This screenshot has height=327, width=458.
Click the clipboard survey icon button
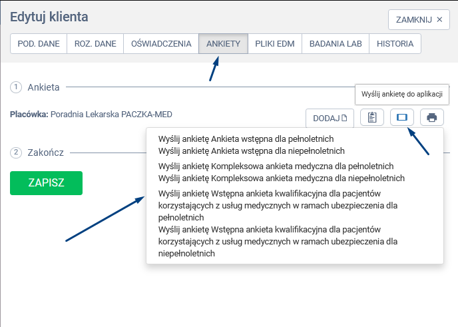(x=372, y=118)
